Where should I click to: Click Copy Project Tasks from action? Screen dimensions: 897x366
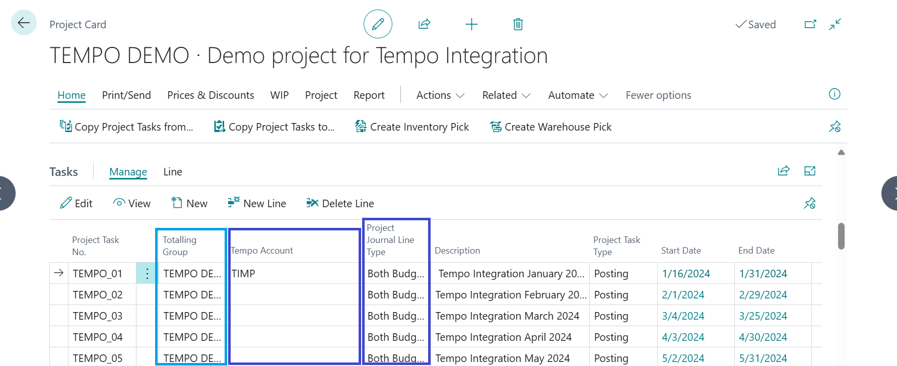(126, 127)
